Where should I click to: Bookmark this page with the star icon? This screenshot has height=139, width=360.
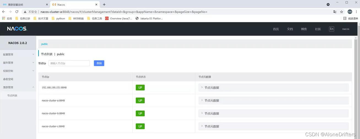coord(342,12)
